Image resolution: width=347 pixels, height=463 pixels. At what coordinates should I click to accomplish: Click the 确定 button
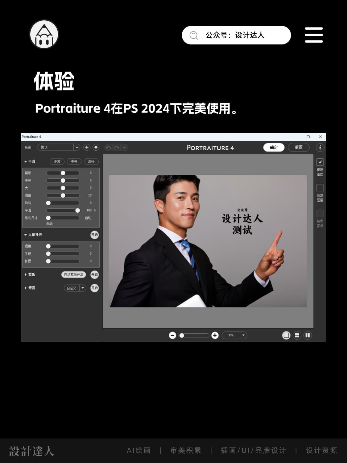pos(274,147)
